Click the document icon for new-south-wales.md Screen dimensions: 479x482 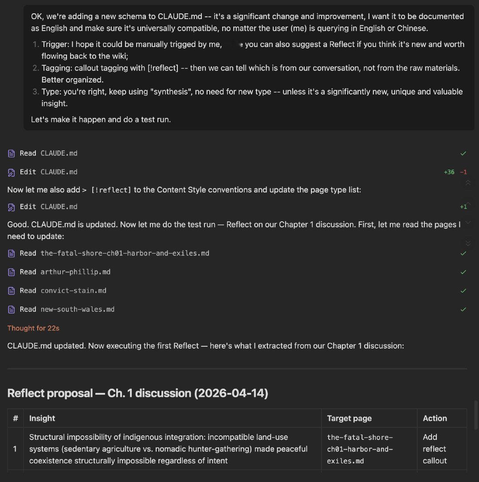(11, 309)
